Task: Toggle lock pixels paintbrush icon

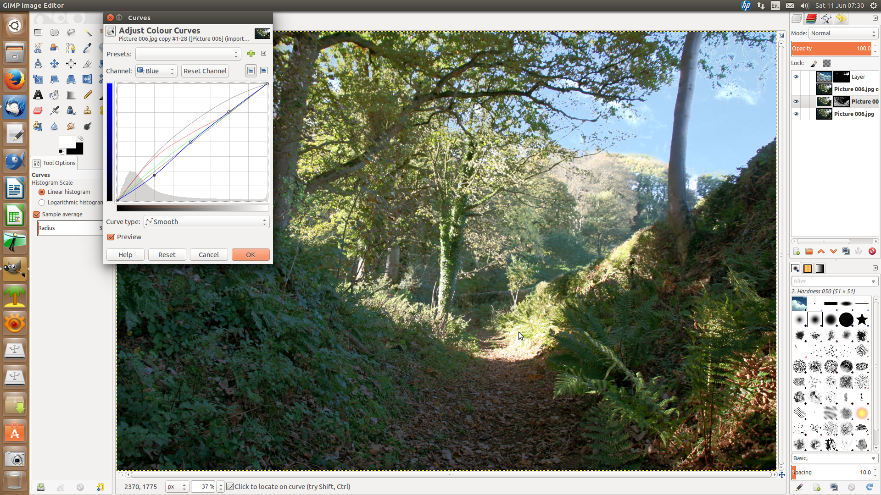Action: coord(814,63)
